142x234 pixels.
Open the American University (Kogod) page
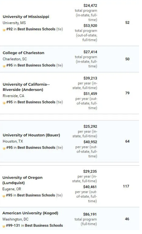(30, 213)
